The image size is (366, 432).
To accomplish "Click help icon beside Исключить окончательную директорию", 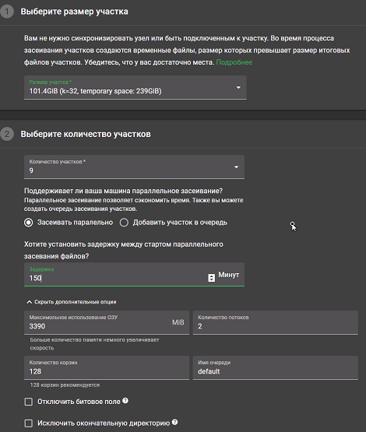I will (174, 422).
